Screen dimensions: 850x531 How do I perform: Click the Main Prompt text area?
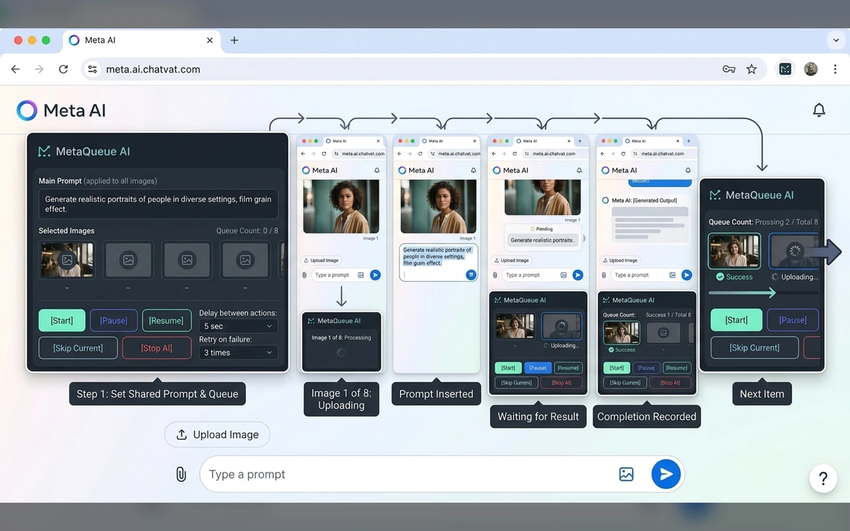158,204
